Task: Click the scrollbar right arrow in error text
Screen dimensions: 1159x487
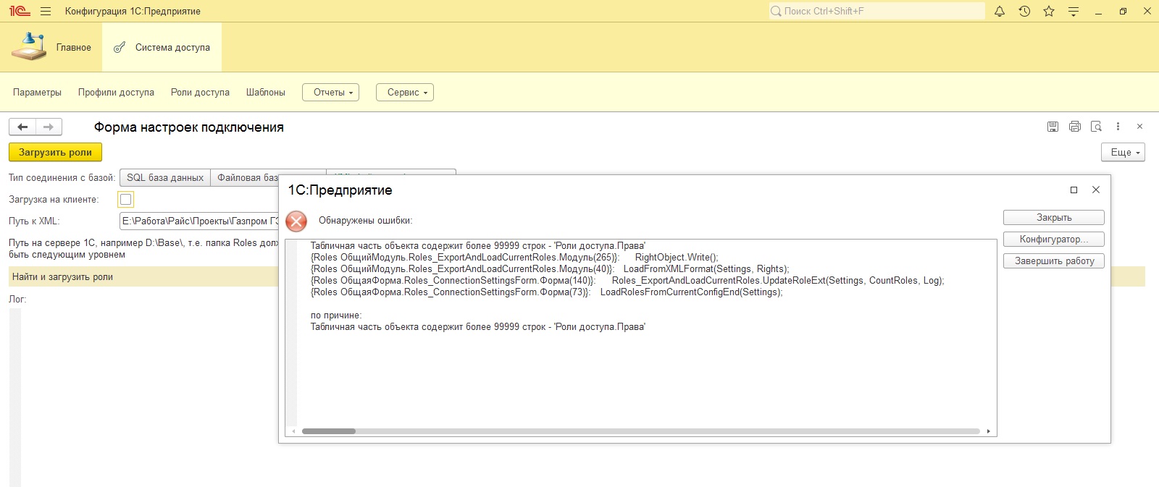Action: (x=989, y=431)
